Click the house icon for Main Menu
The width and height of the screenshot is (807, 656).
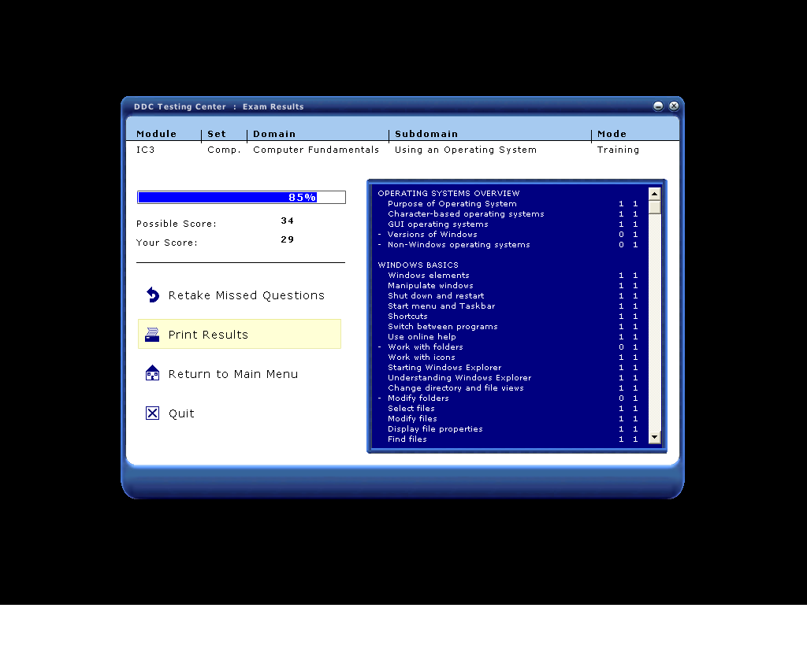pos(152,373)
